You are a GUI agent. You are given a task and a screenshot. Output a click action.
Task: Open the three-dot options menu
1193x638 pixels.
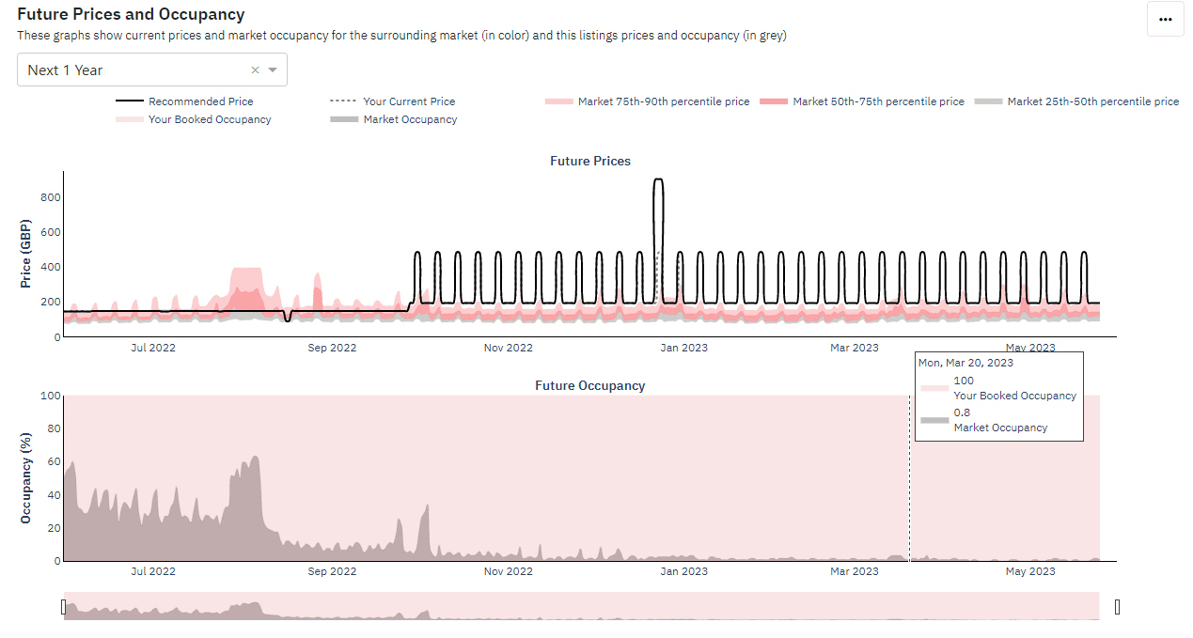point(1165,19)
